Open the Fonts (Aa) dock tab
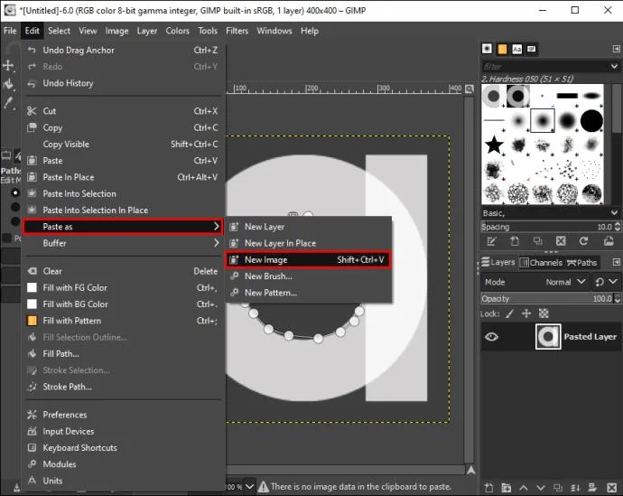This screenshot has width=623, height=496. point(517,49)
